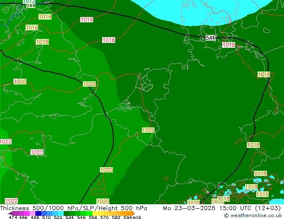This screenshot has width=284, height=219.
Task: Click the legend value 474
Action: click(13, 217)
